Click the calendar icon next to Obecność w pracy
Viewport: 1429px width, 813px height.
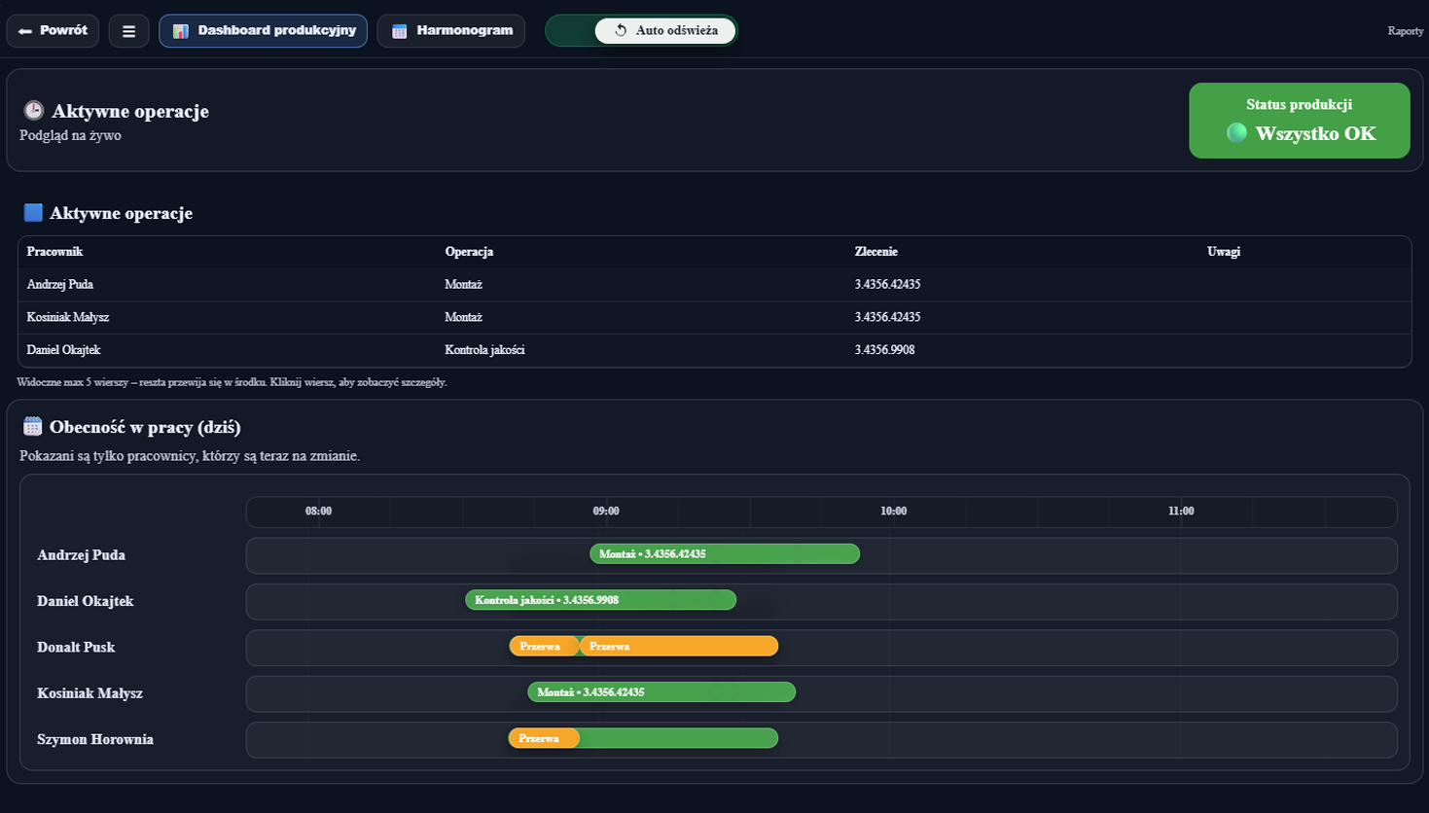pos(33,427)
